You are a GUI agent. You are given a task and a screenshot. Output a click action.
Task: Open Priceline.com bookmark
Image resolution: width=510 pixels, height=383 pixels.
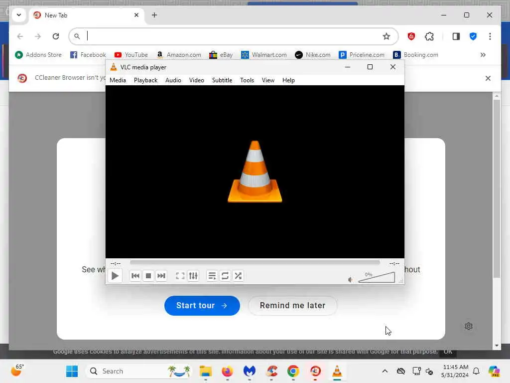[362, 55]
